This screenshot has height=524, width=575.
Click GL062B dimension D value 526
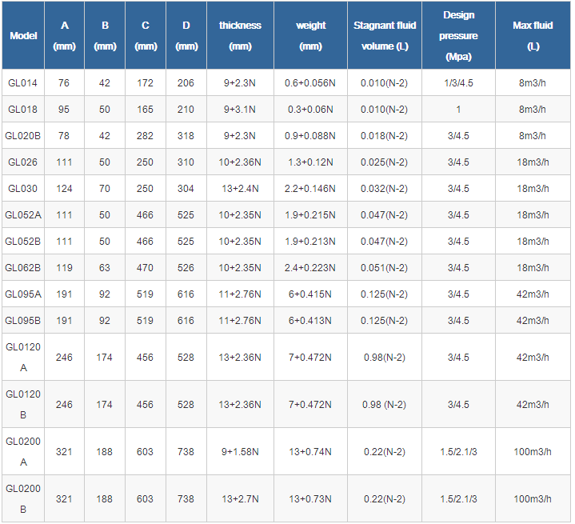point(186,268)
